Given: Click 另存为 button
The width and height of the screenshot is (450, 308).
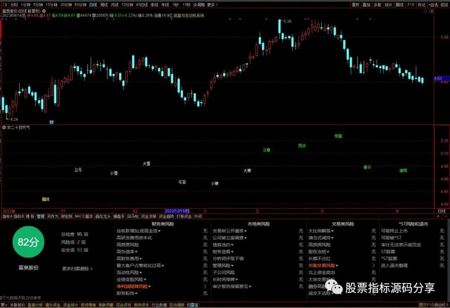Looking at the screenshot, I should [x=52, y=217].
